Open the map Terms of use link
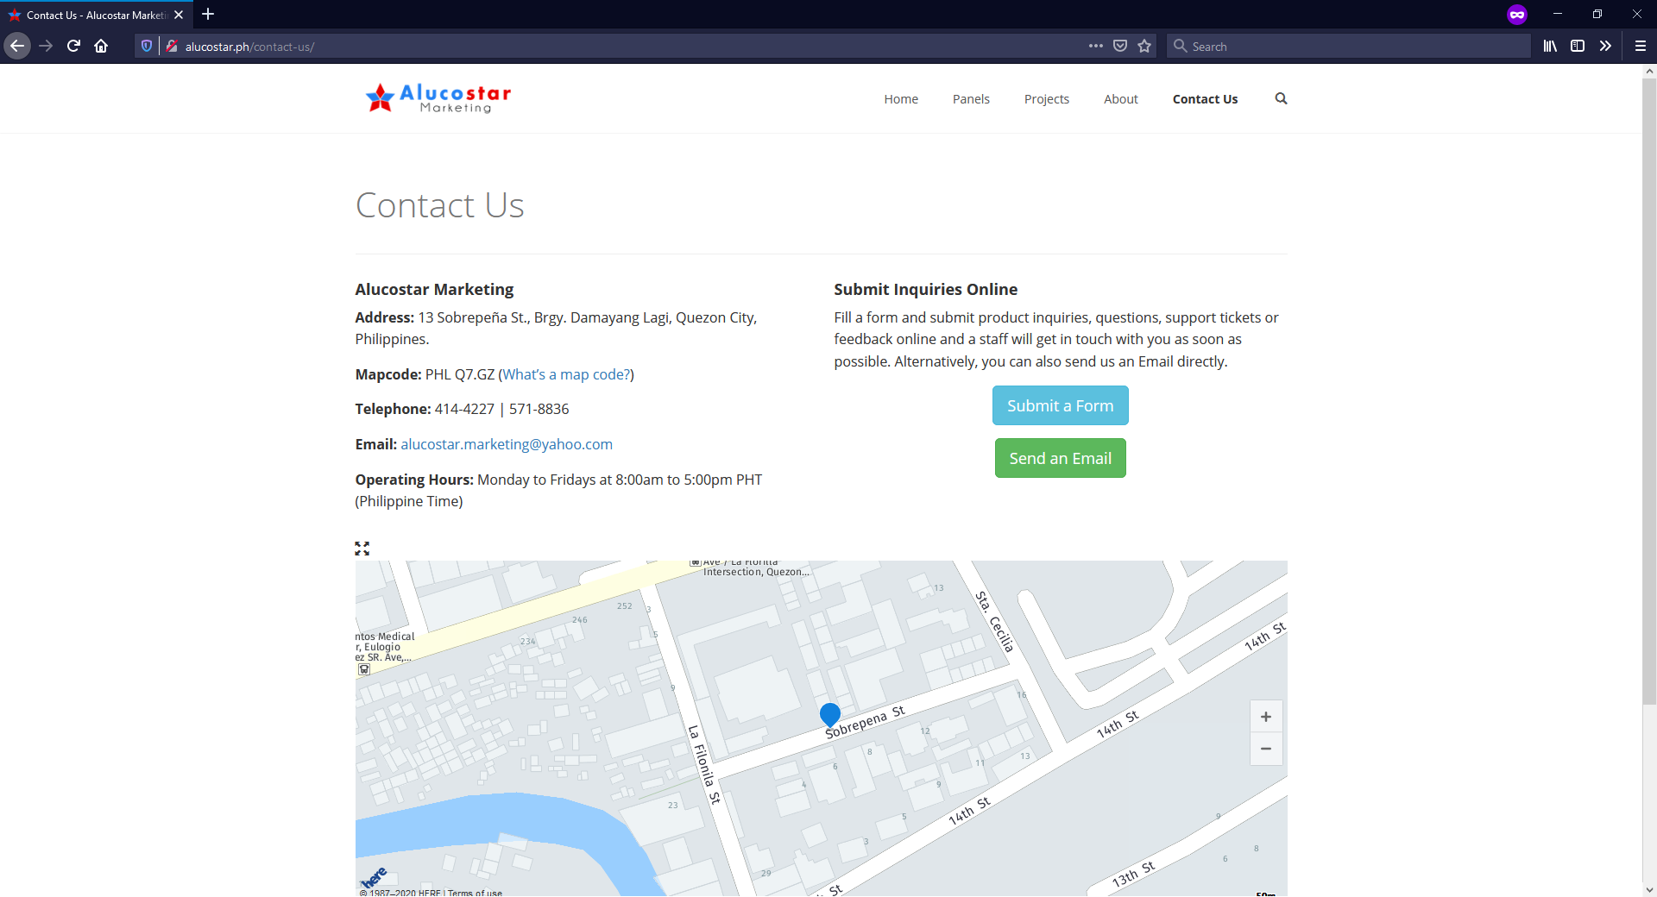 [475, 893]
